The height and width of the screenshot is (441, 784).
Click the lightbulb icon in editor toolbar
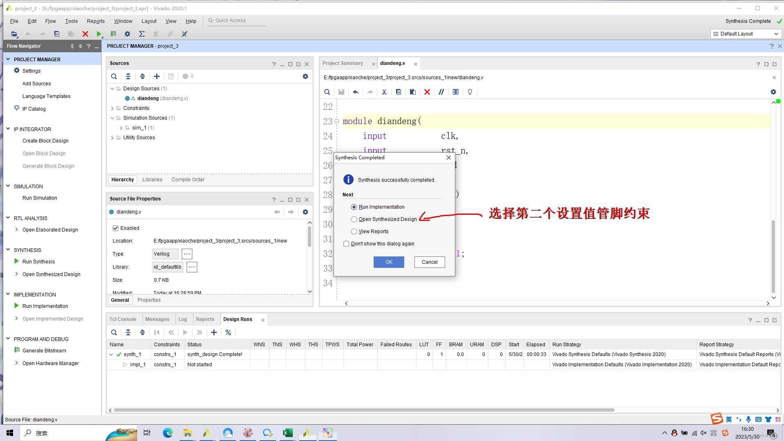point(470,92)
